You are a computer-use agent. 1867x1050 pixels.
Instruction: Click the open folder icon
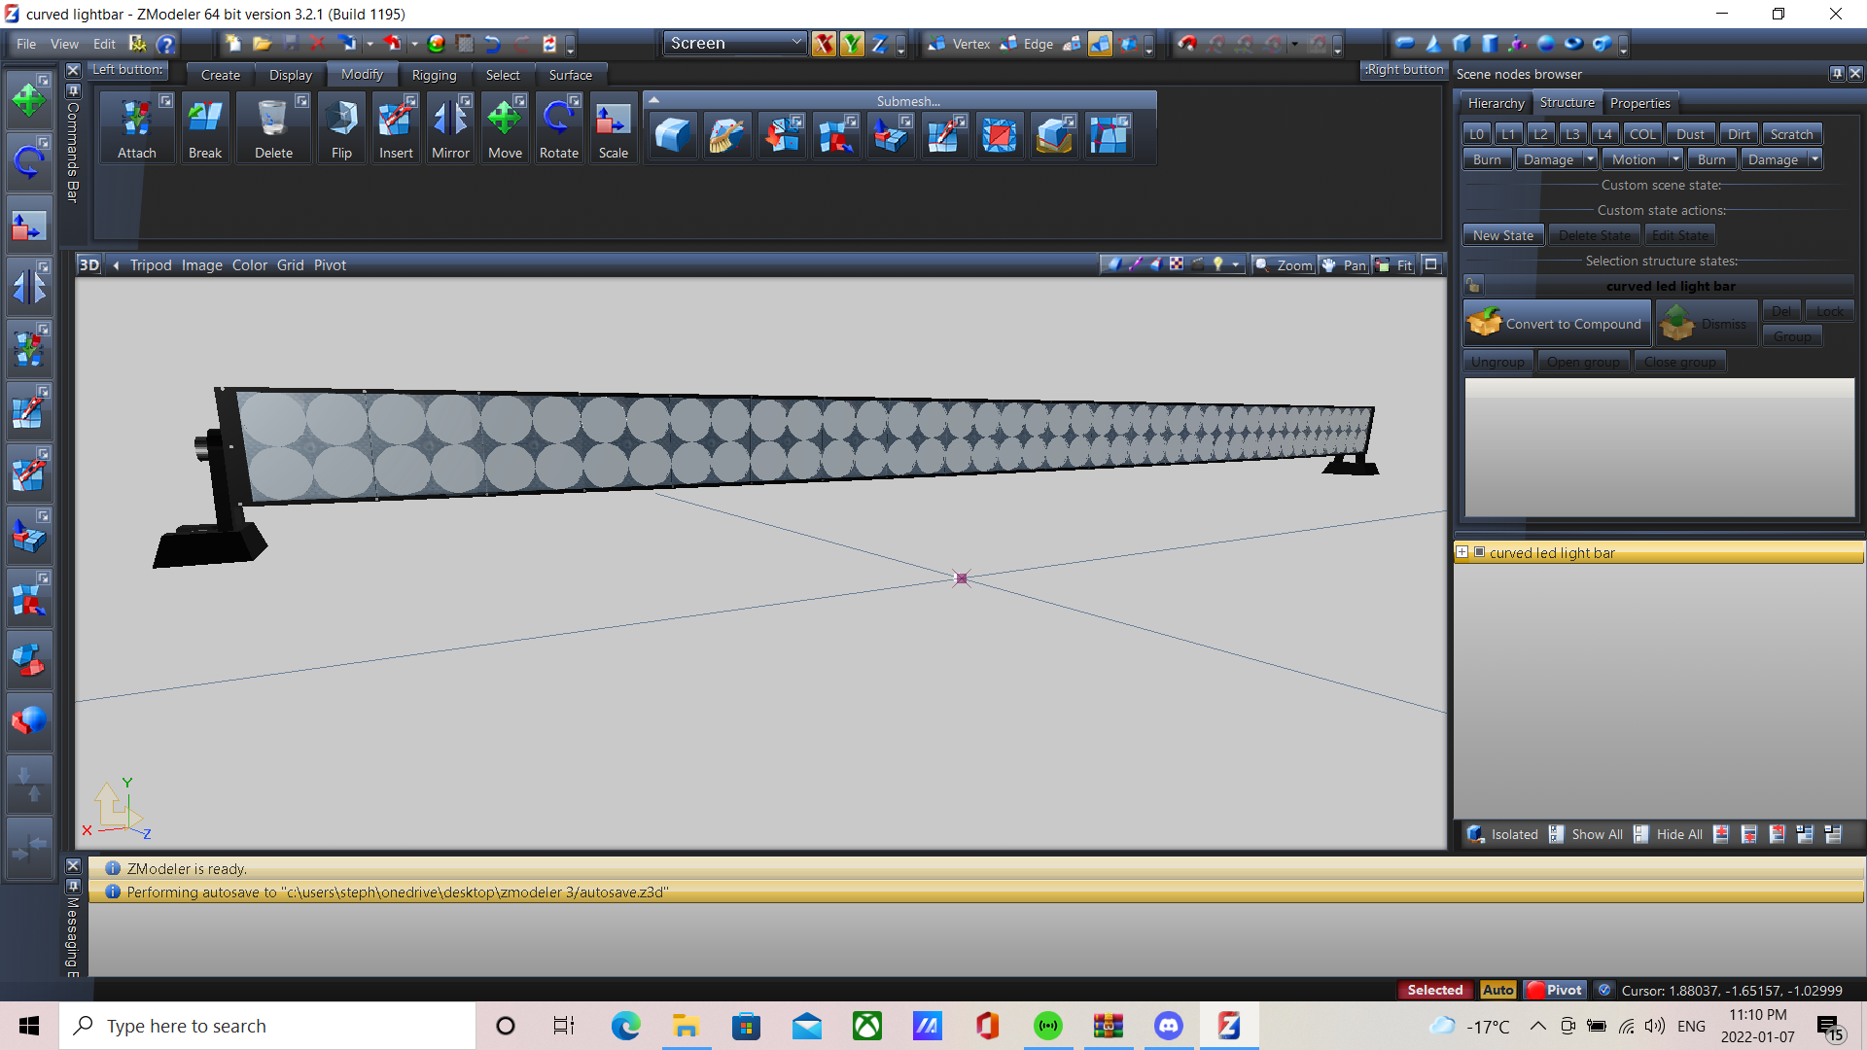pos(261,44)
